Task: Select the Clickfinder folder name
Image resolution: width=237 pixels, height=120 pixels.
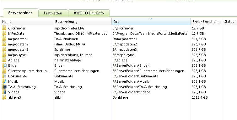Action: pyautogui.click(x=17, y=28)
